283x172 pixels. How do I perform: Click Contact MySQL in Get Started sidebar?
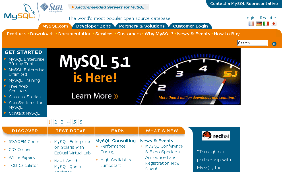point(24,113)
